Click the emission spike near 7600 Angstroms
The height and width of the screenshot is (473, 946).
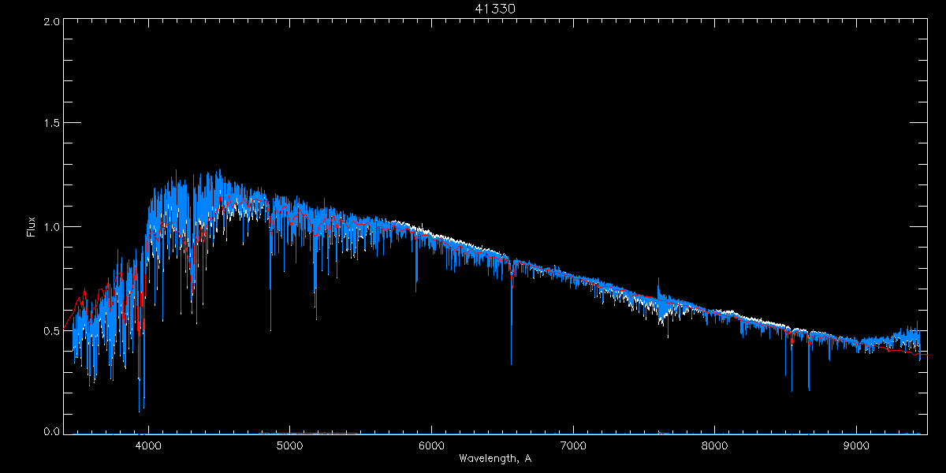658,281
